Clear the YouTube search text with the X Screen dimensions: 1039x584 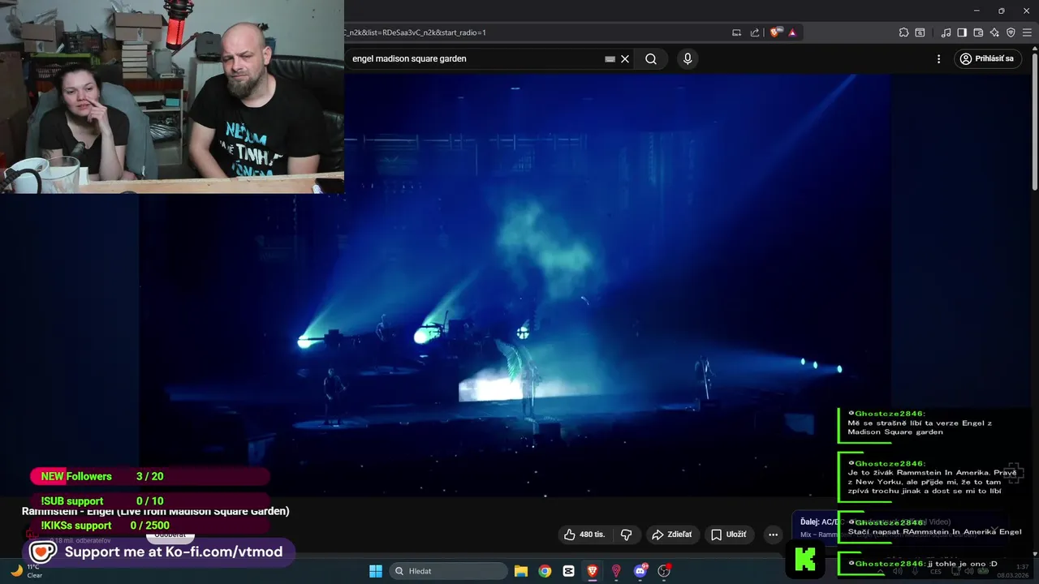click(x=625, y=58)
